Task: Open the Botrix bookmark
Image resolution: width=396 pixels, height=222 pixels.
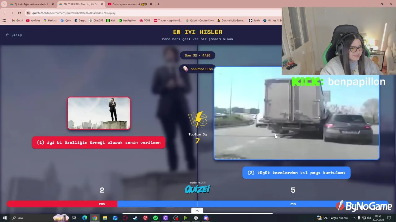Action: [254, 21]
